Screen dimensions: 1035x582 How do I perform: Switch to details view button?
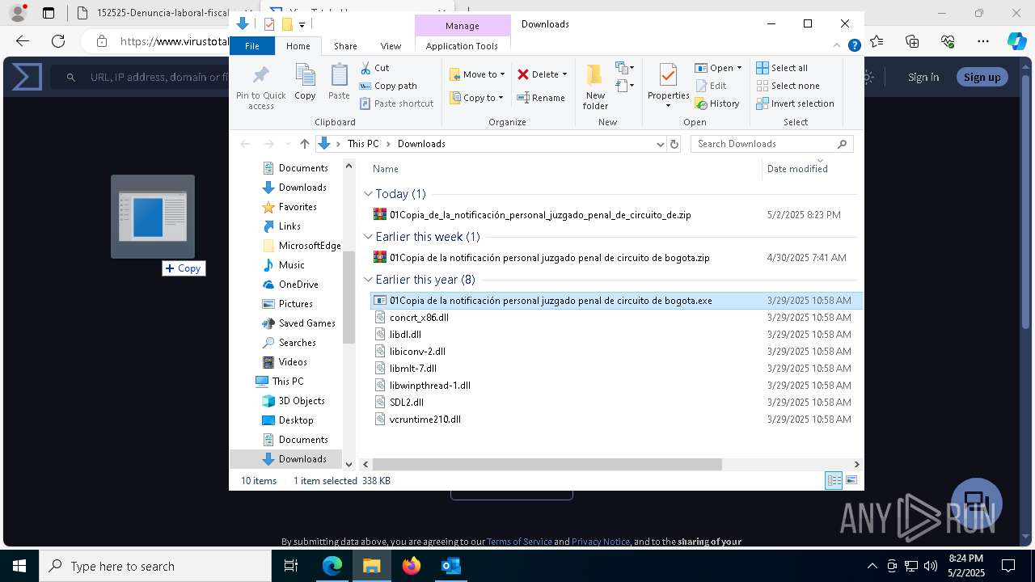point(834,480)
